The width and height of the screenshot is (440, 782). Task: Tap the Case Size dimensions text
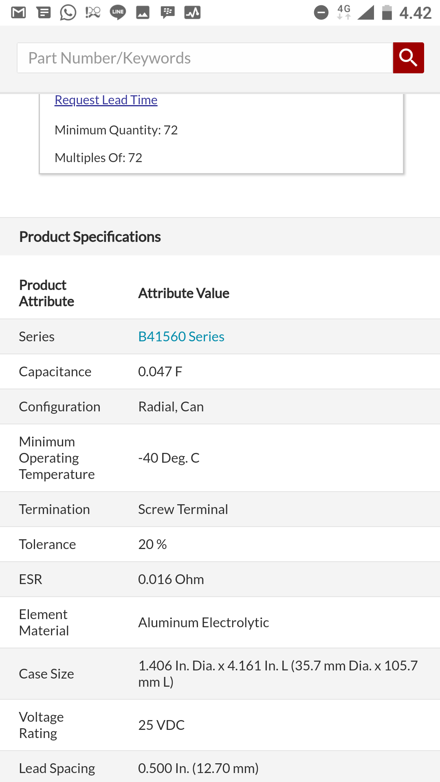pos(278,674)
